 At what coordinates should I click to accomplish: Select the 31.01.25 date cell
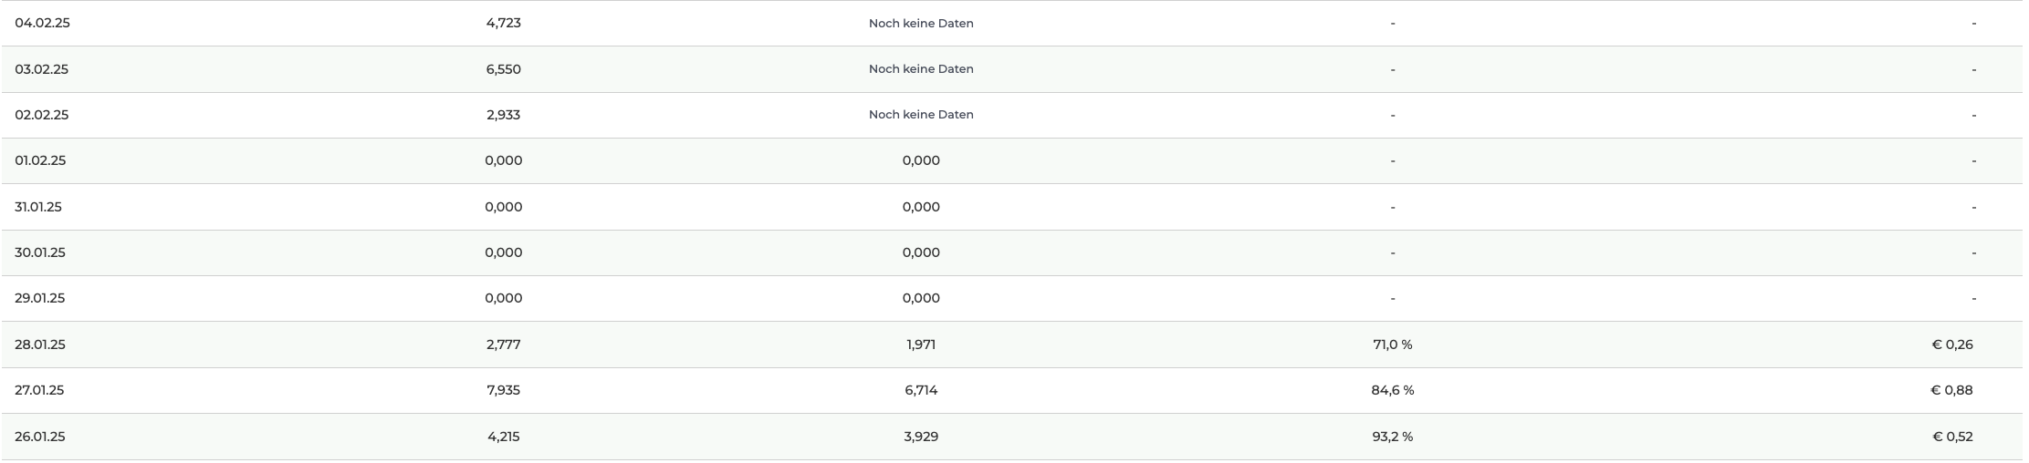(38, 207)
